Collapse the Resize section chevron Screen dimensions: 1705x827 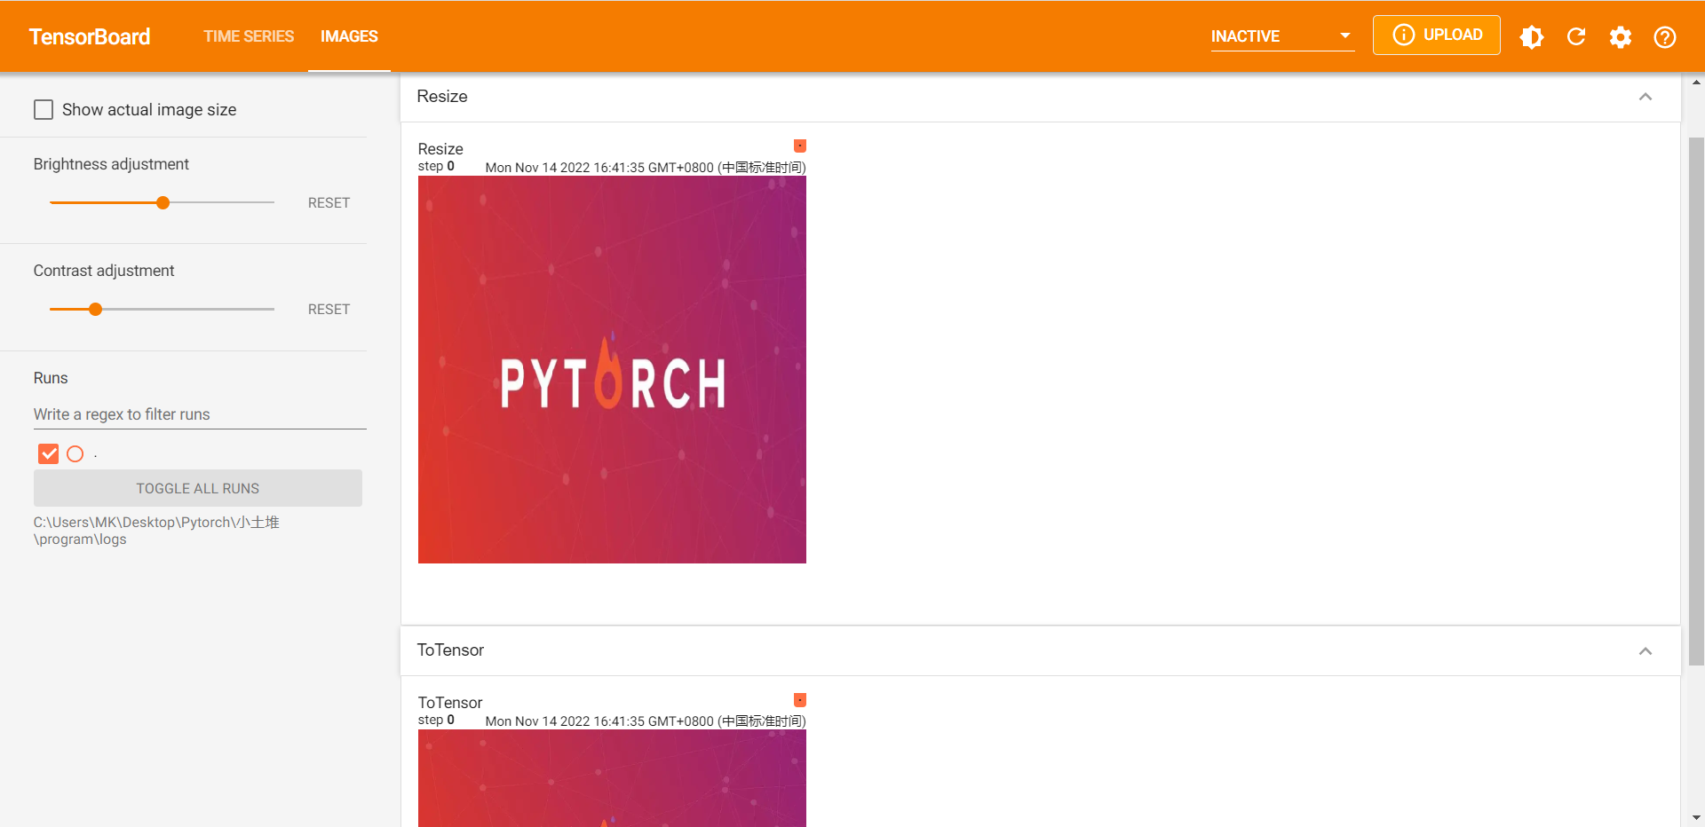[1646, 97]
